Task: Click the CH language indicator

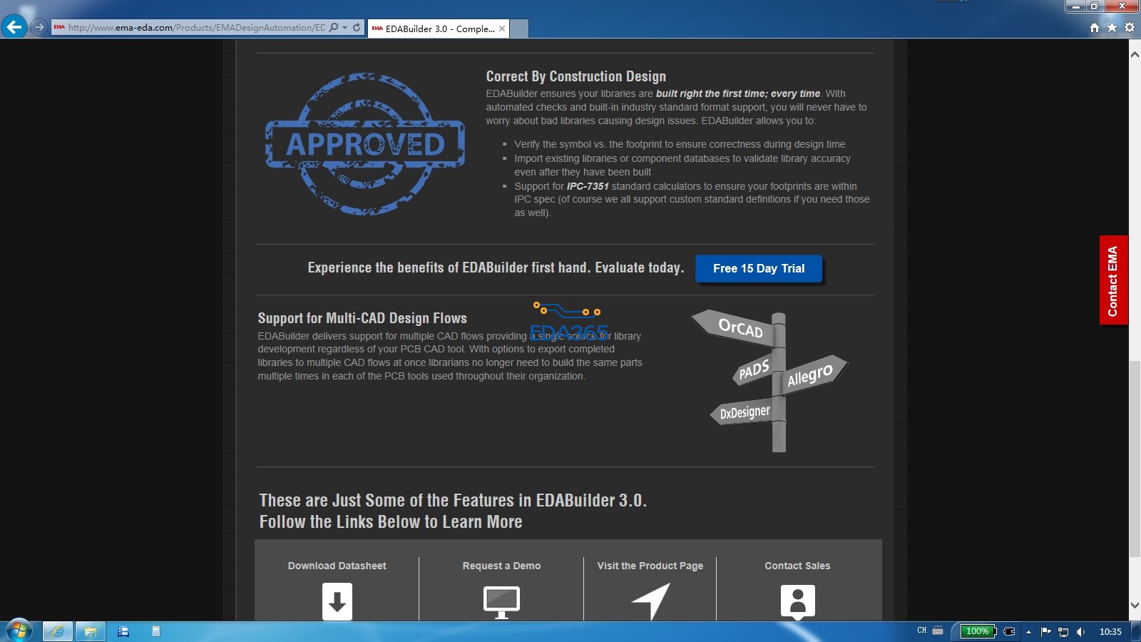Action: (x=922, y=631)
